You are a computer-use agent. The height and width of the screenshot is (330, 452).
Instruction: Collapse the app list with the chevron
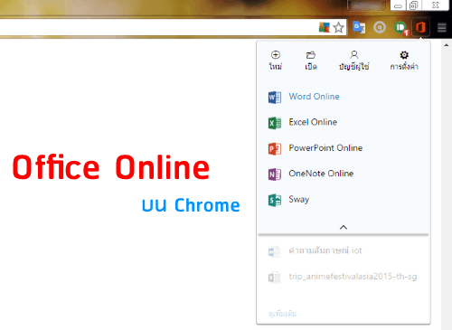[x=344, y=227]
